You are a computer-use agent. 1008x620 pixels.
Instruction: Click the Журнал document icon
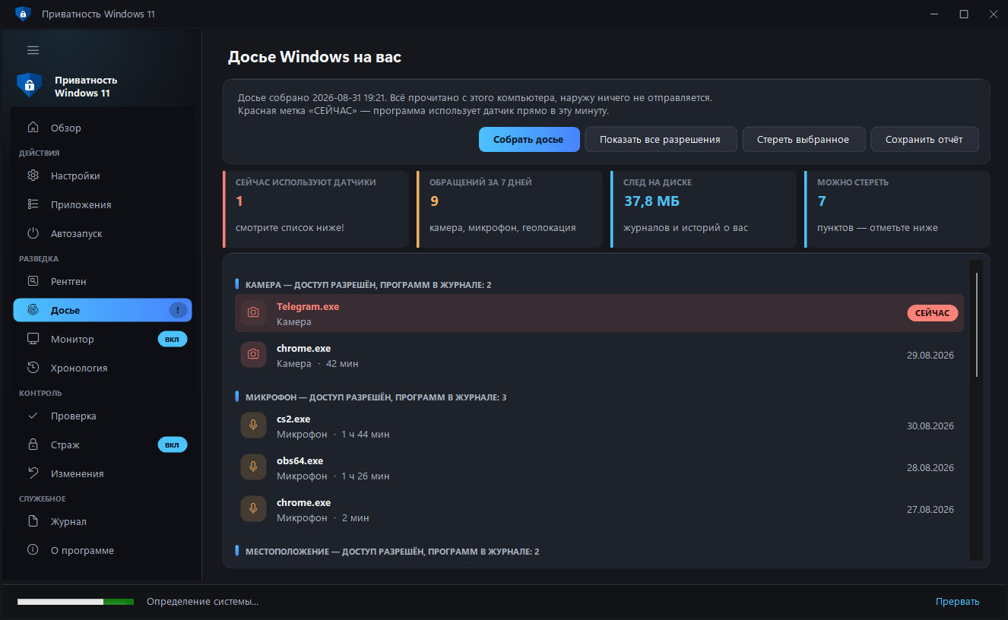pyautogui.click(x=33, y=521)
